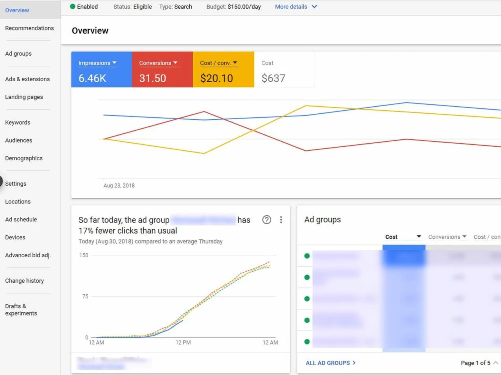Click the first ad group green status dot
The image size is (501, 375).
pos(307,256)
